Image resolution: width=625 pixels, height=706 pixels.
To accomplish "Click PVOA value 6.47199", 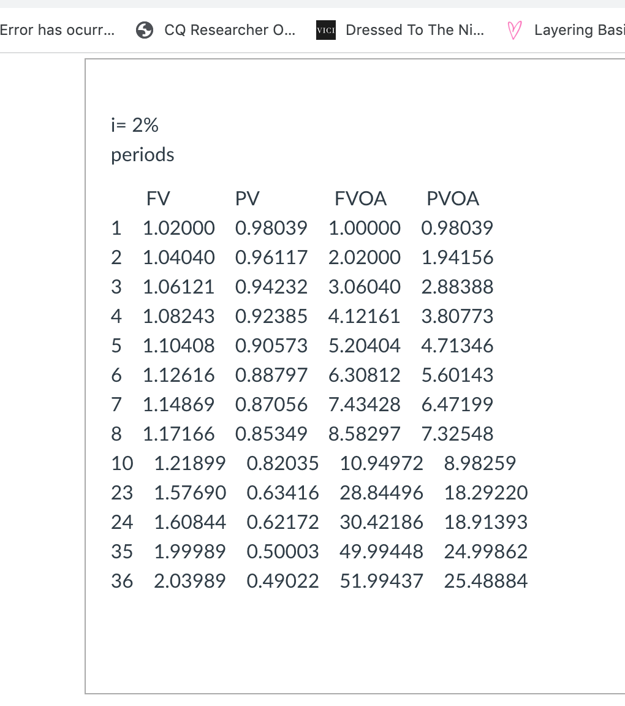I will point(457,404).
